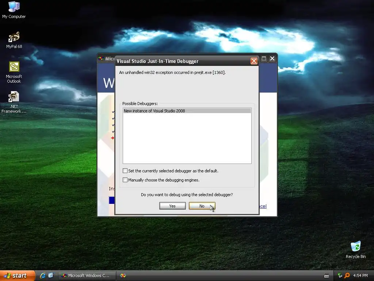
Task: Click empty area of Possible Debuggers list
Action: click(187, 139)
